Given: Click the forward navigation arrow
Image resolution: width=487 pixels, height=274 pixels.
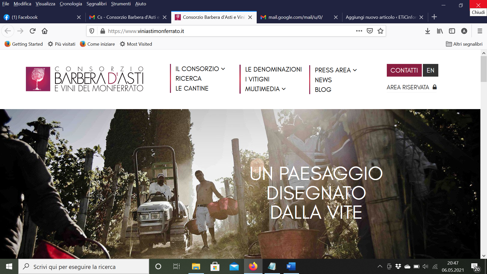Looking at the screenshot, I should point(20,31).
